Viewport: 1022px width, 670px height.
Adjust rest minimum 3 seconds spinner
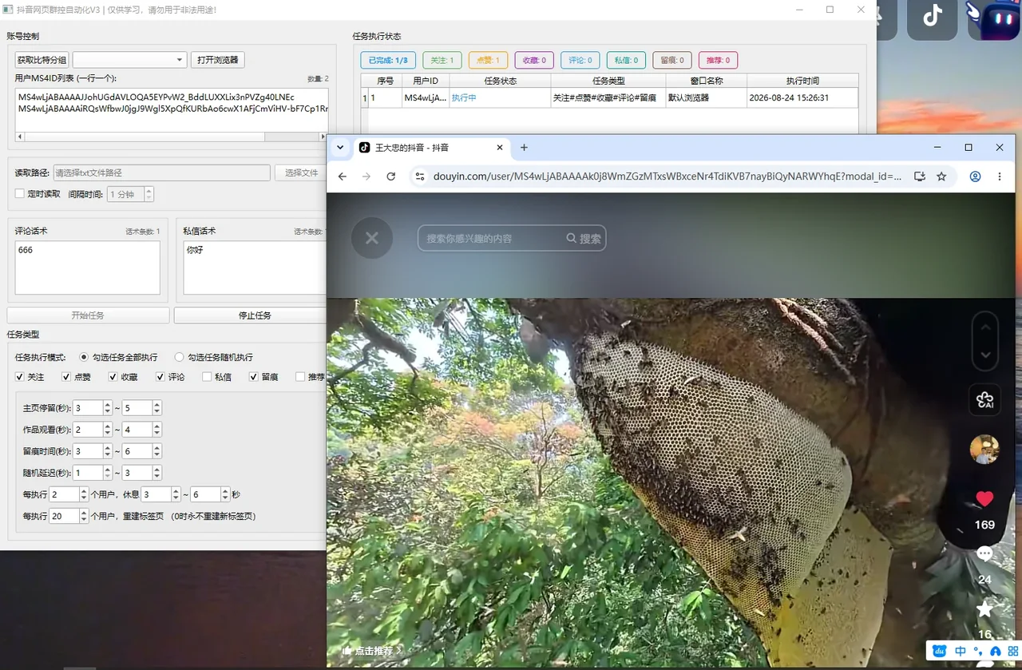tap(161, 494)
